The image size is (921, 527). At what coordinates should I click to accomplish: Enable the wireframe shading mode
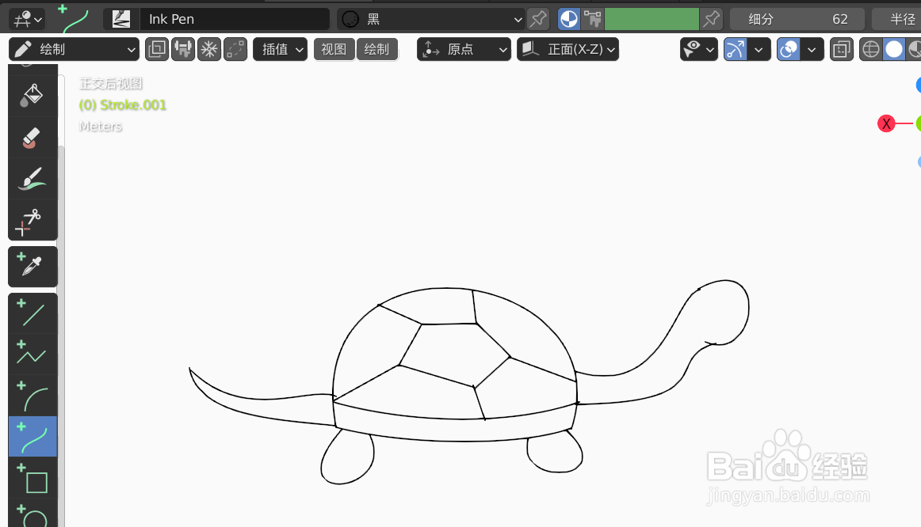point(870,48)
